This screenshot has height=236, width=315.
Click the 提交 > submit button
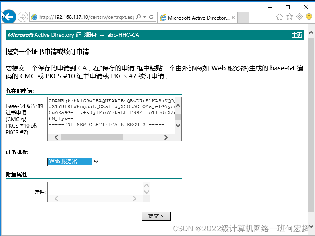click(x=156, y=216)
